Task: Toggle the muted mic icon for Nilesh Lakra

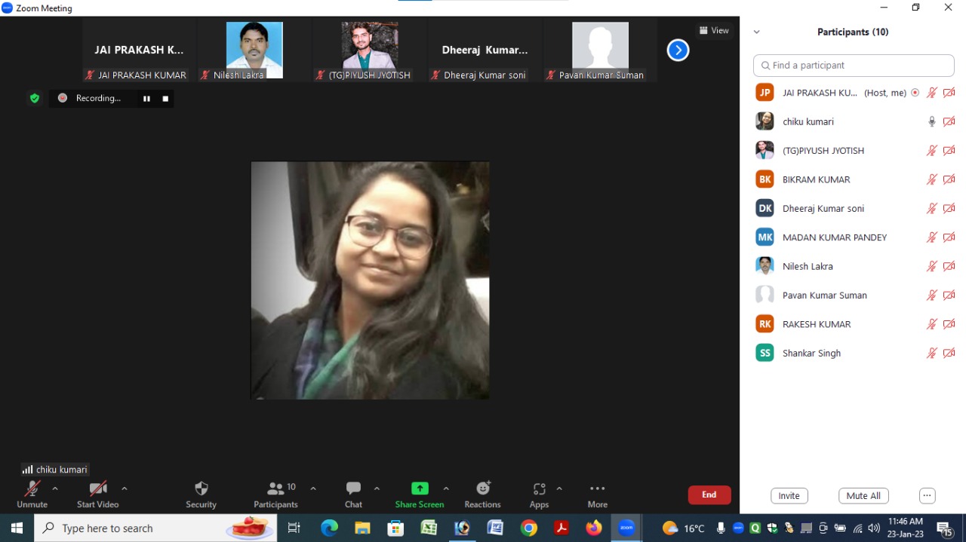Action: click(932, 266)
